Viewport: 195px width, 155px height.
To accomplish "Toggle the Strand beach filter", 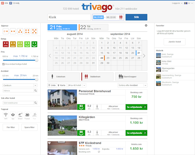I will click(x=20, y=115).
